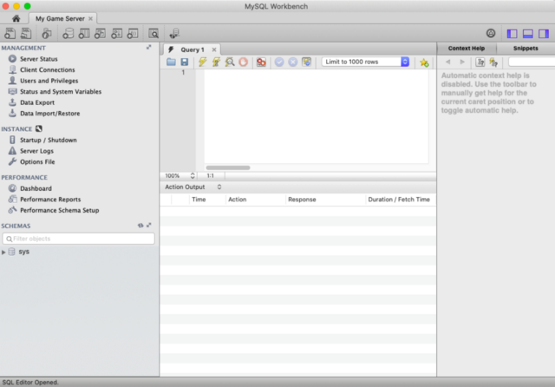Close the Query 1 tab

tap(214, 50)
